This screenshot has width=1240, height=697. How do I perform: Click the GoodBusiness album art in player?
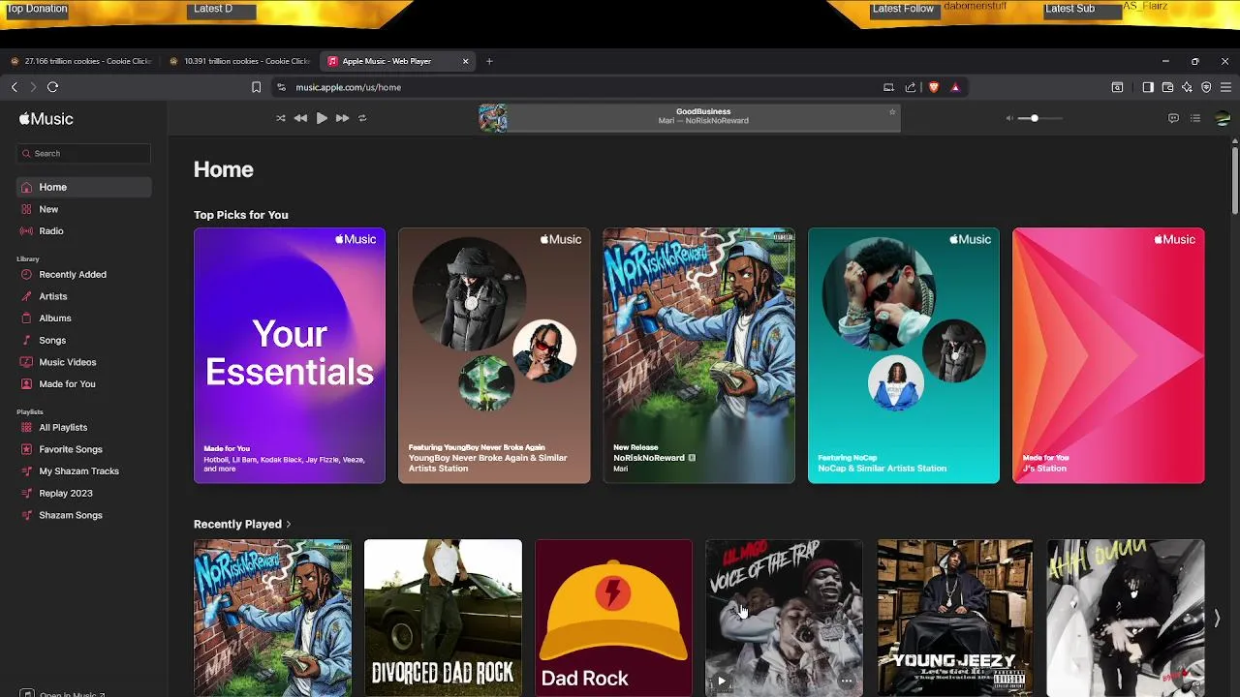pyautogui.click(x=492, y=118)
